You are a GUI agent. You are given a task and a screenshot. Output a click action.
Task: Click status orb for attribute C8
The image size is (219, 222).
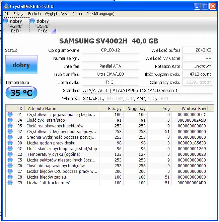click(10, 177)
